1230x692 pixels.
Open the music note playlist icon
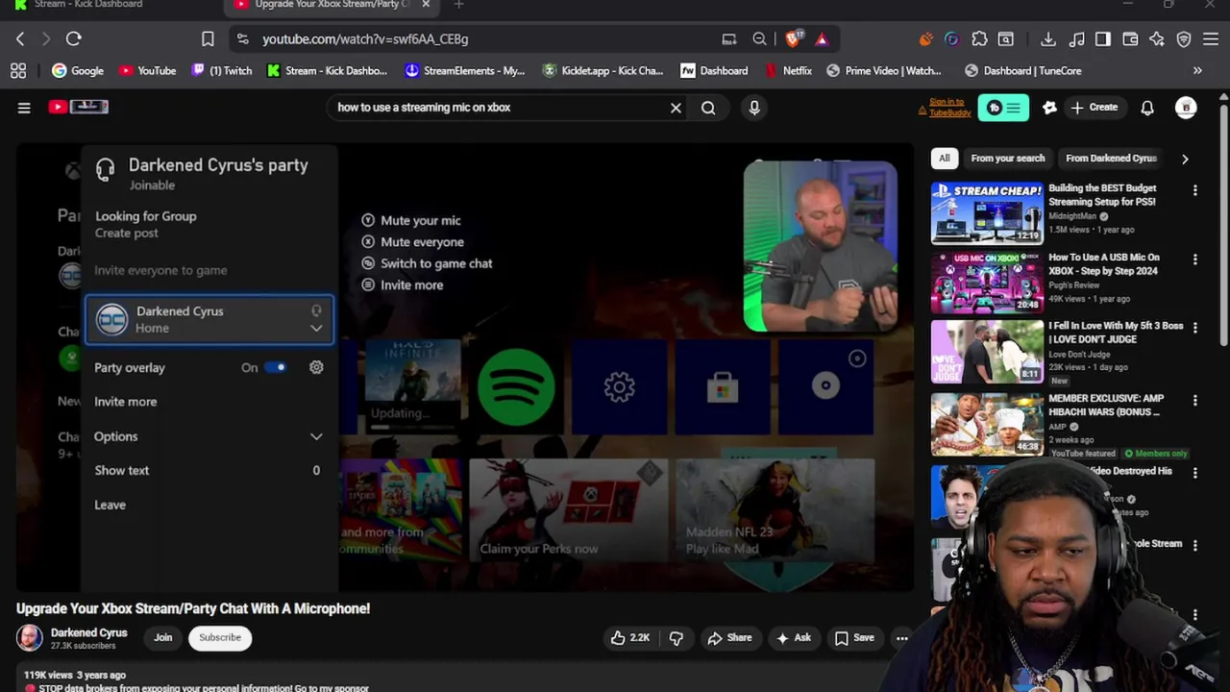pyautogui.click(x=1076, y=39)
